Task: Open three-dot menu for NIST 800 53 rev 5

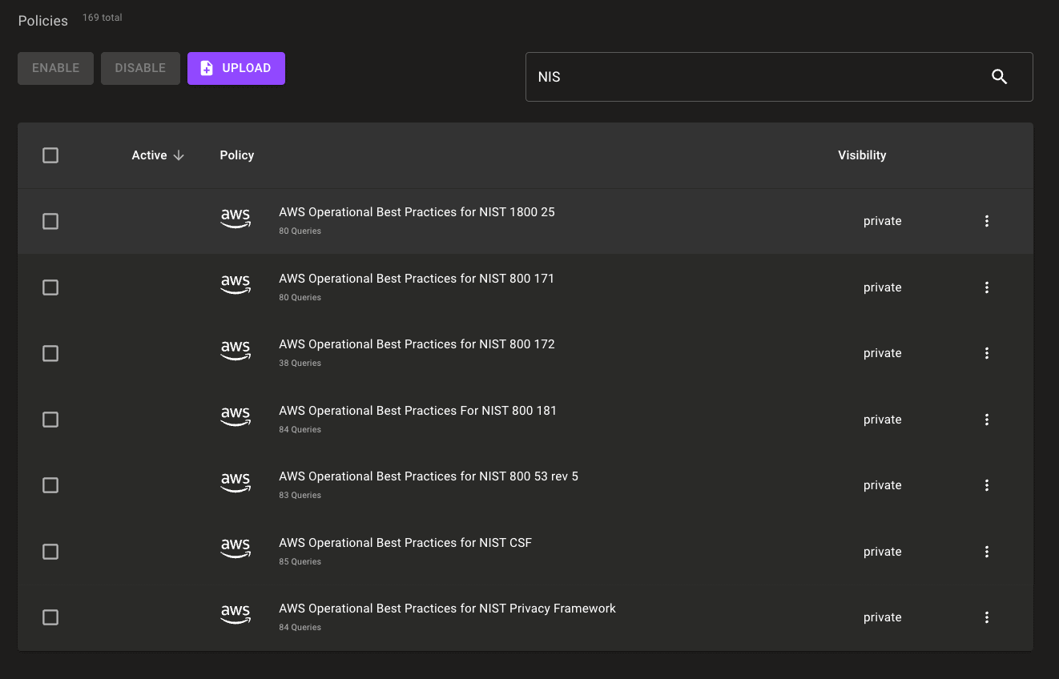Action: coord(986,485)
